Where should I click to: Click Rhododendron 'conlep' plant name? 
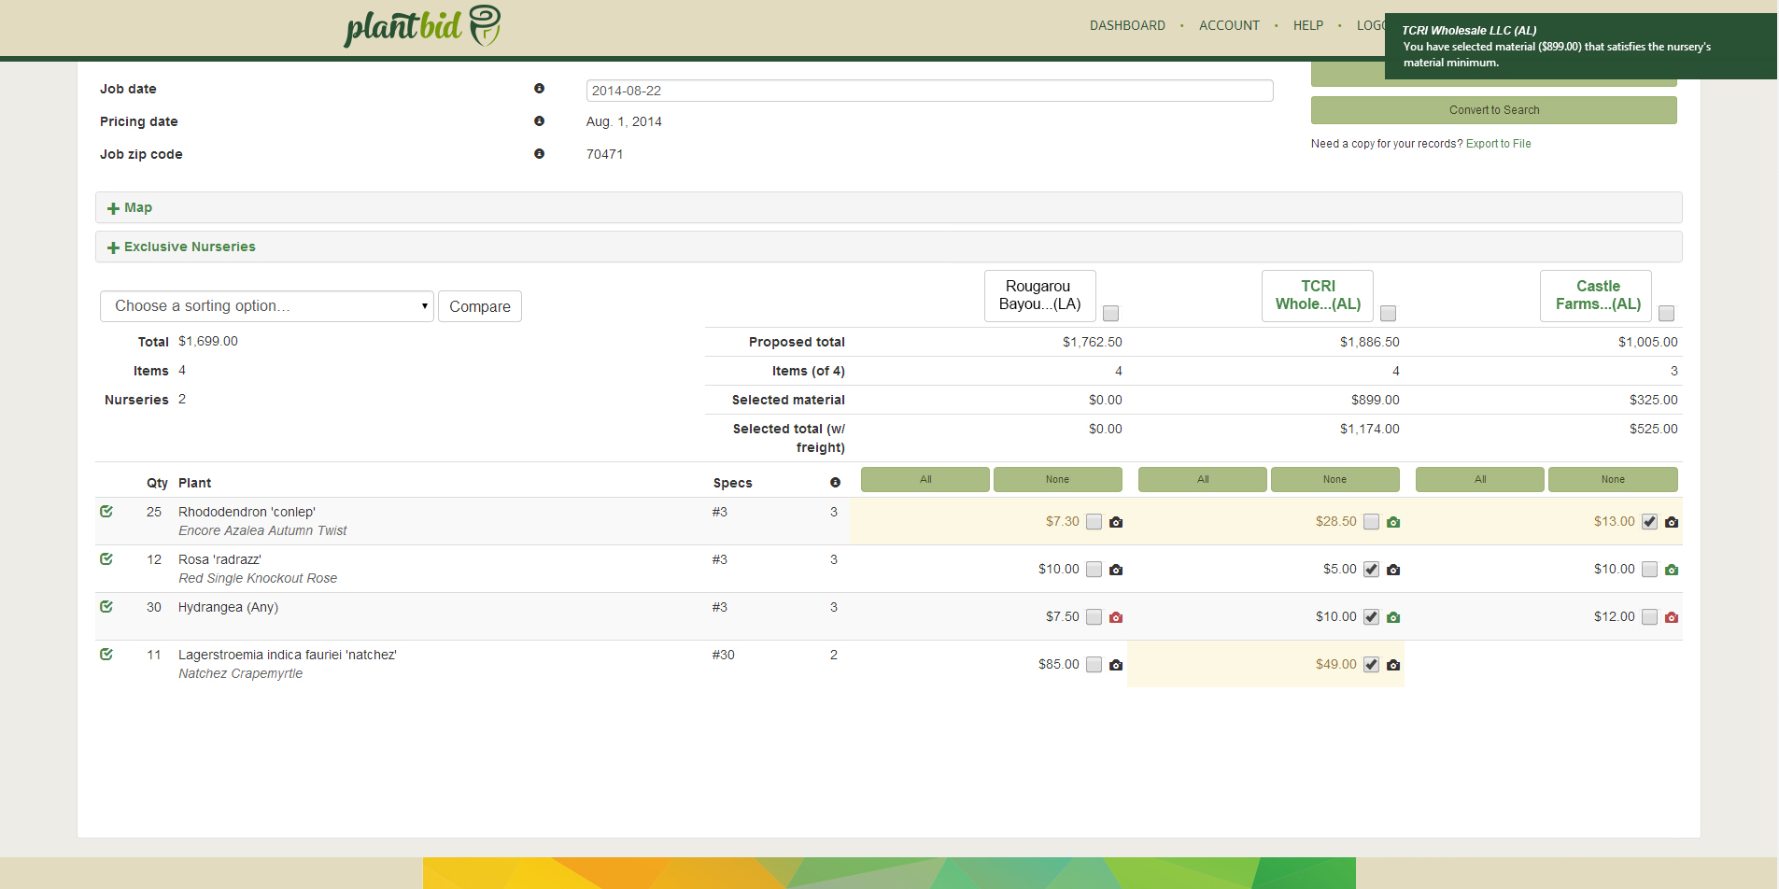pos(247,512)
